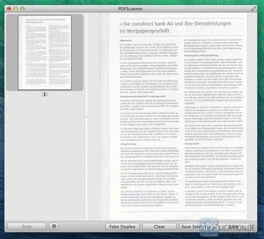Click the Scan button
The height and width of the screenshot is (239, 264).
27,226
